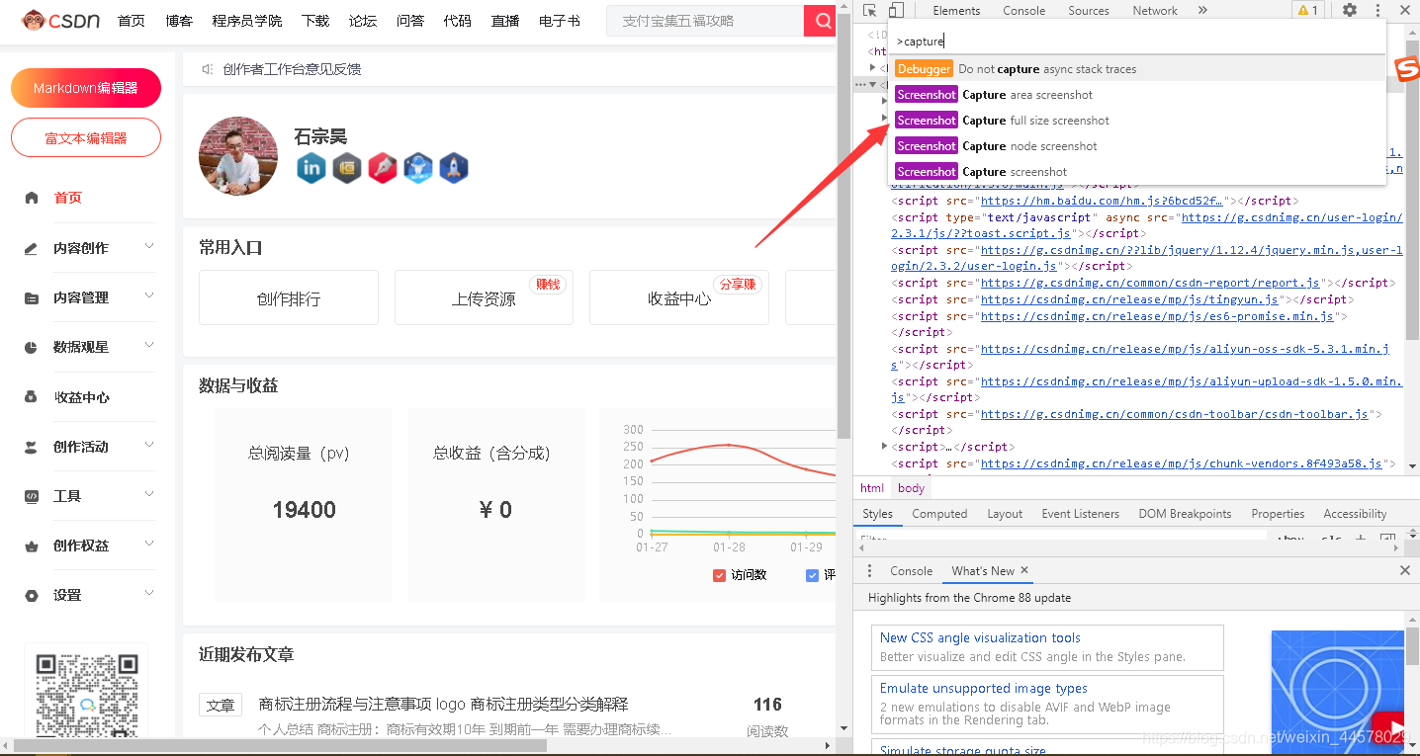Select Capture area screenshot command
Viewport: 1420px width, 756px height.
click(1137, 95)
